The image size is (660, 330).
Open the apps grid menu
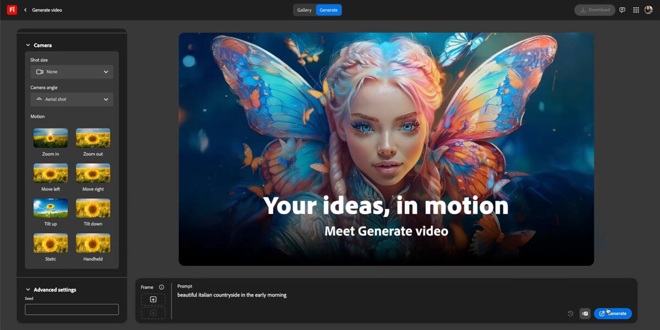636,10
